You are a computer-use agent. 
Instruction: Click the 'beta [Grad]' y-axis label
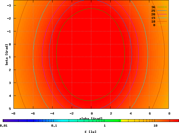point(7,54)
